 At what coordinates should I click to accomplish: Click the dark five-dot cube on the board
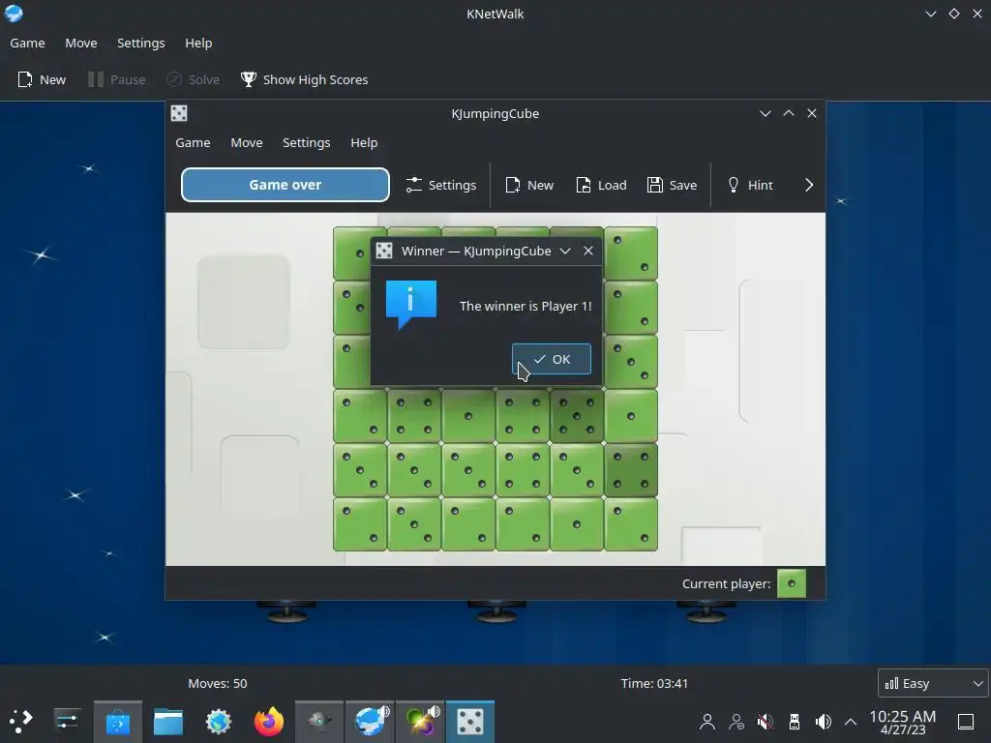pyautogui.click(x=577, y=416)
